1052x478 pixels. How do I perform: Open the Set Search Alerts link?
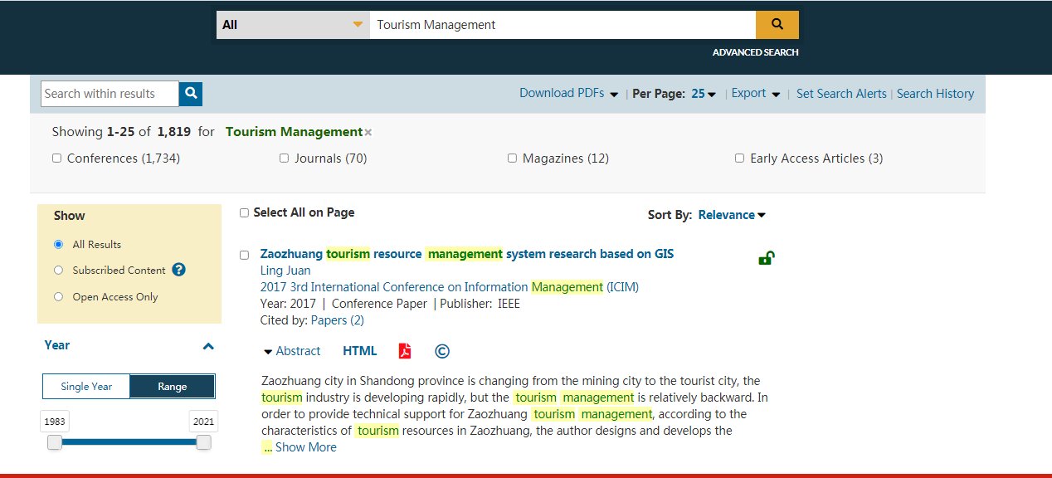point(840,94)
